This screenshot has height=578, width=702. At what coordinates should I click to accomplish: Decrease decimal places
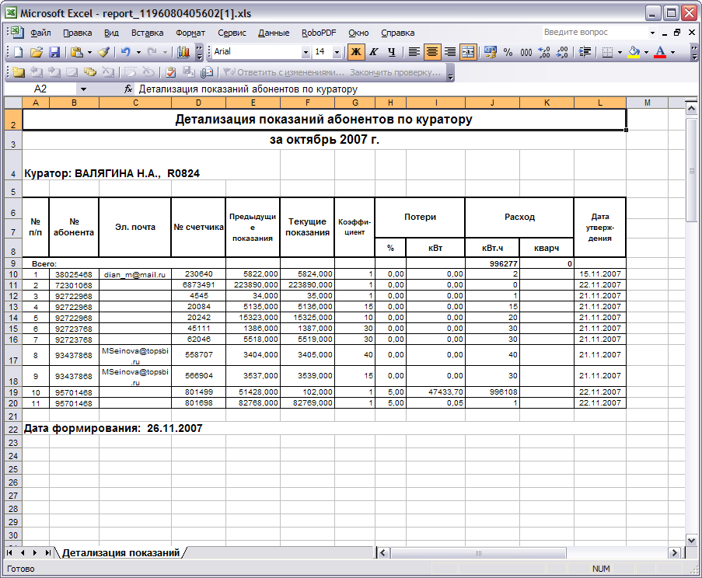562,52
